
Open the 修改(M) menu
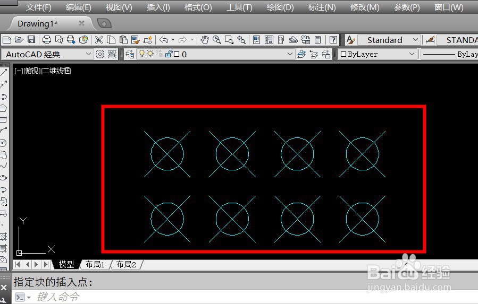[365, 7]
